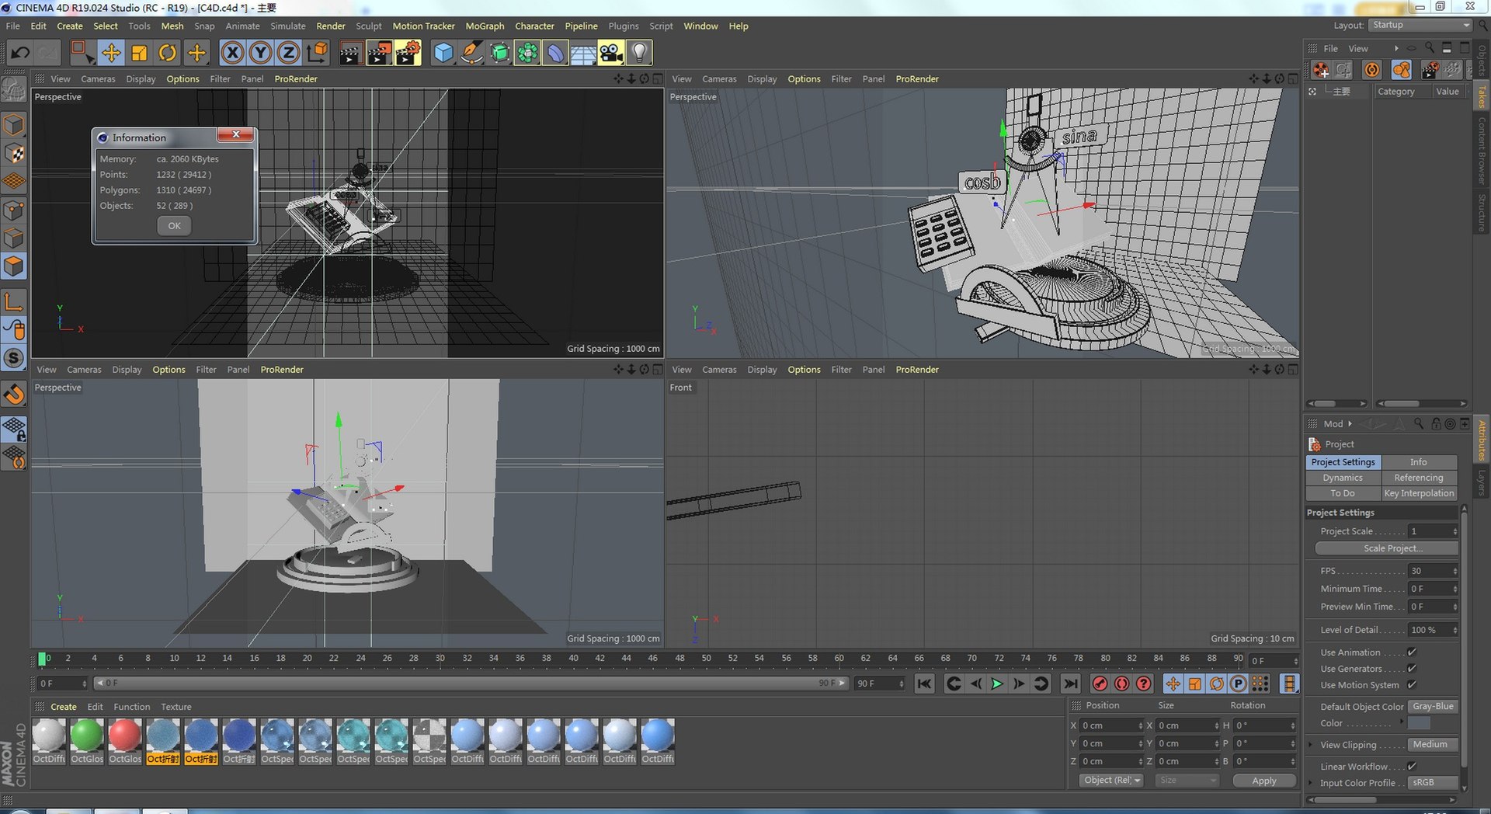Switch to the Dynamics tab
Viewport: 1491px width, 814px height.
[x=1343, y=478]
